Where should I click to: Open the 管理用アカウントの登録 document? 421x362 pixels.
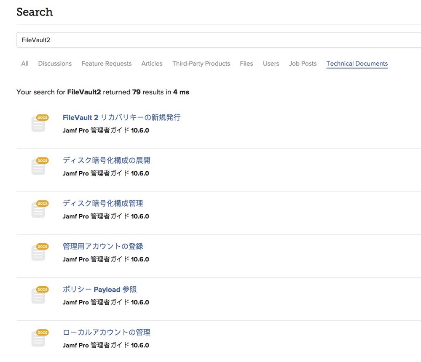point(103,246)
